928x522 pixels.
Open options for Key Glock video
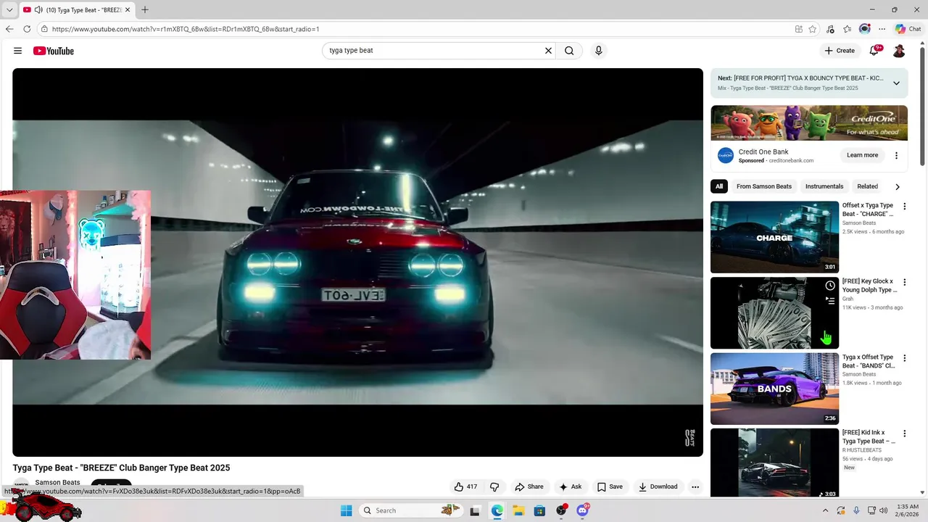click(904, 282)
